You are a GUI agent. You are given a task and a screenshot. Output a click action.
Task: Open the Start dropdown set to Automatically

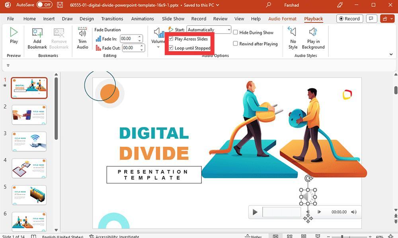(x=209, y=30)
